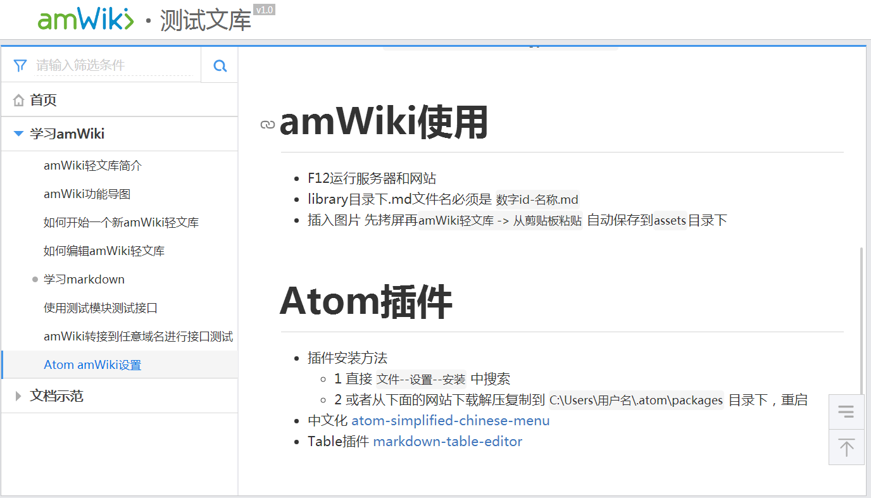871x498 pixels.
Task: Click the search magnifier button
Action: tap(220, 65)
